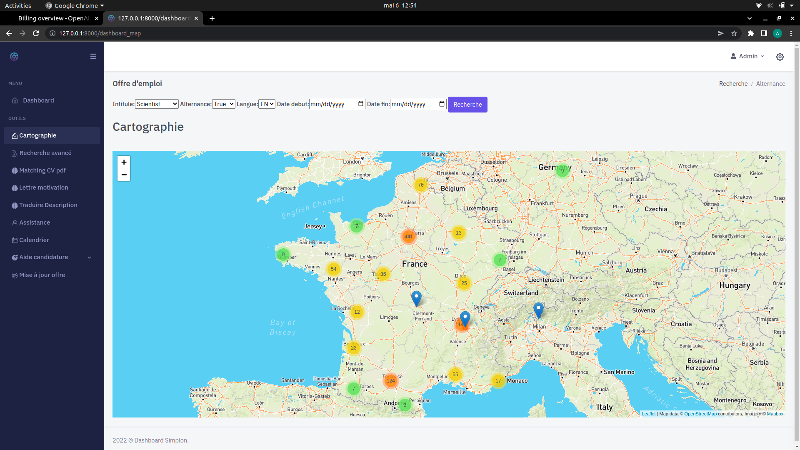
Task: Open calendar picker in Date debut field
Action: point(361,104)
